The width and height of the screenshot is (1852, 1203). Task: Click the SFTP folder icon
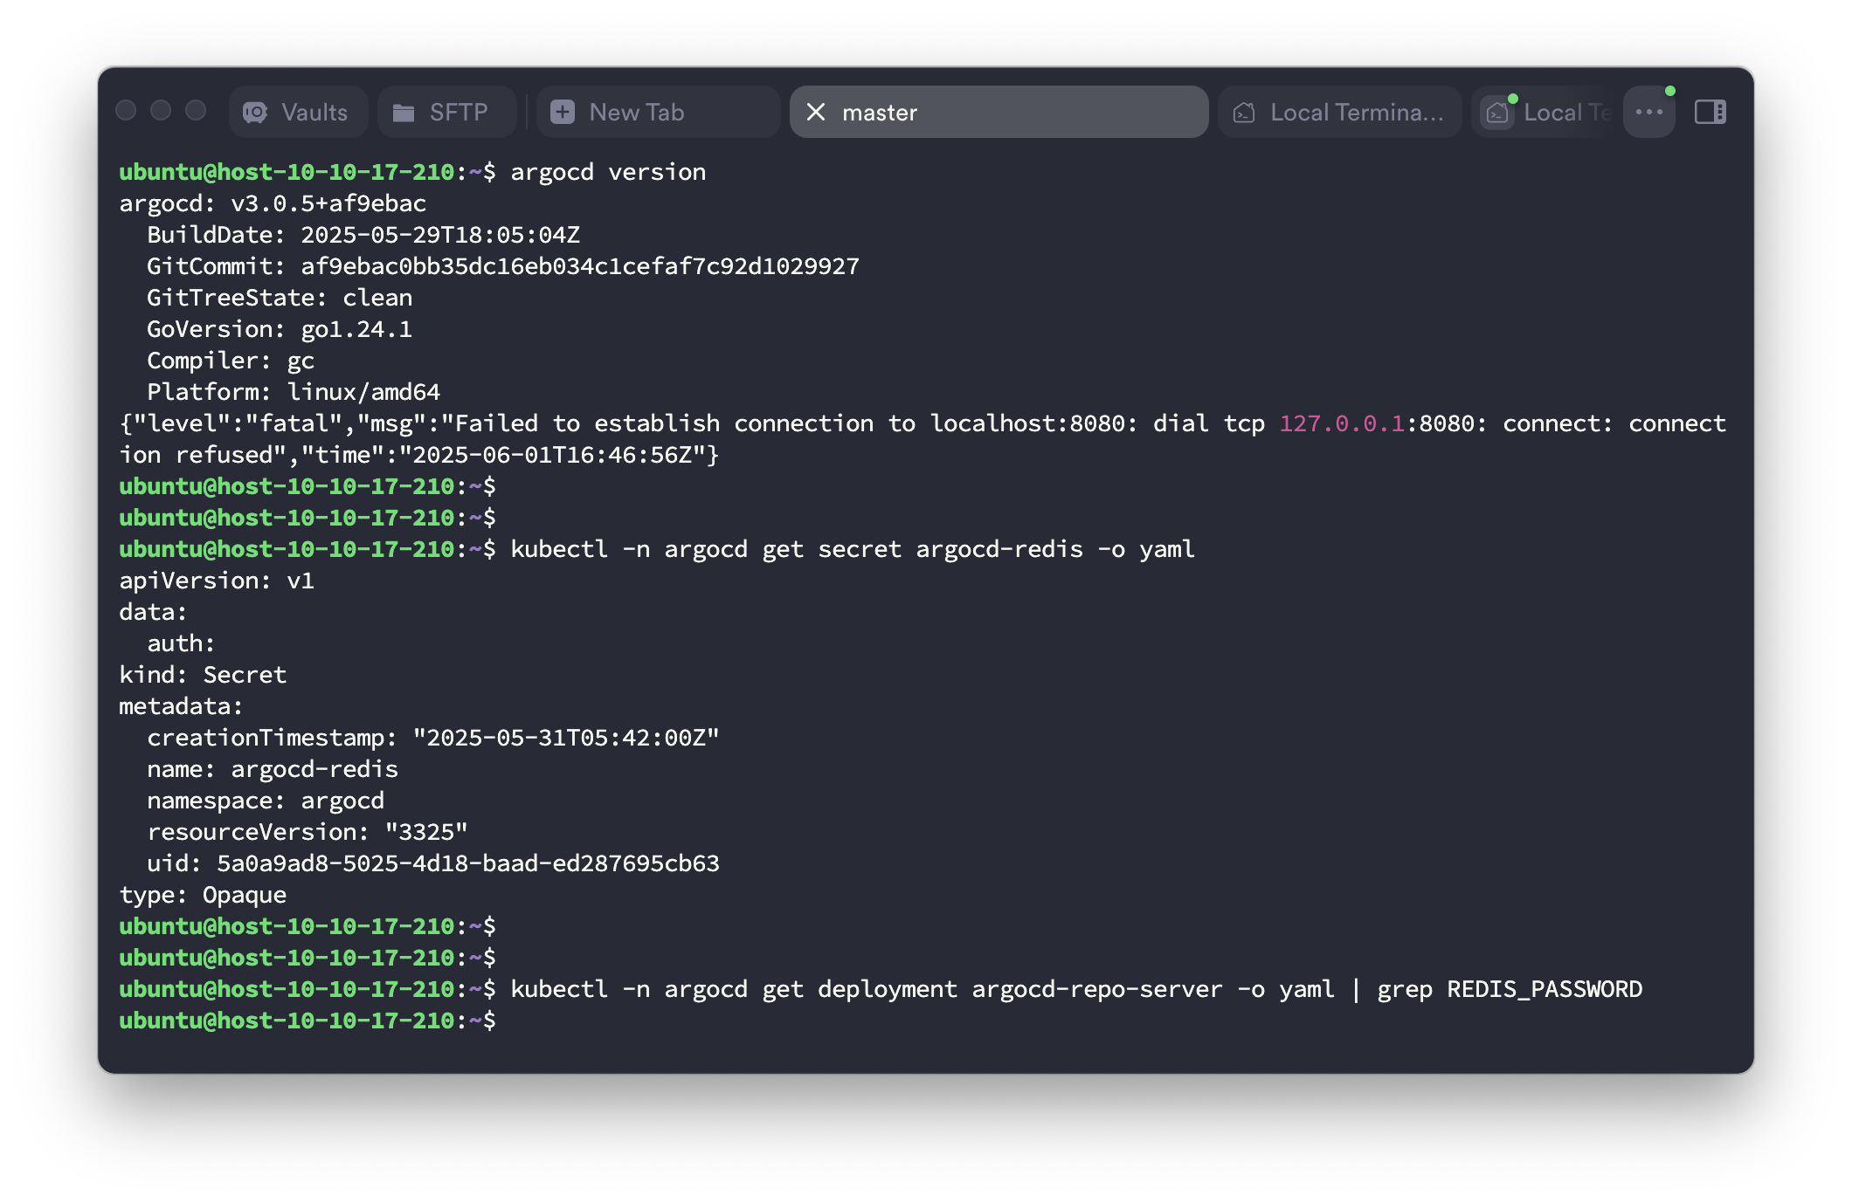click(x=404, y=112)
